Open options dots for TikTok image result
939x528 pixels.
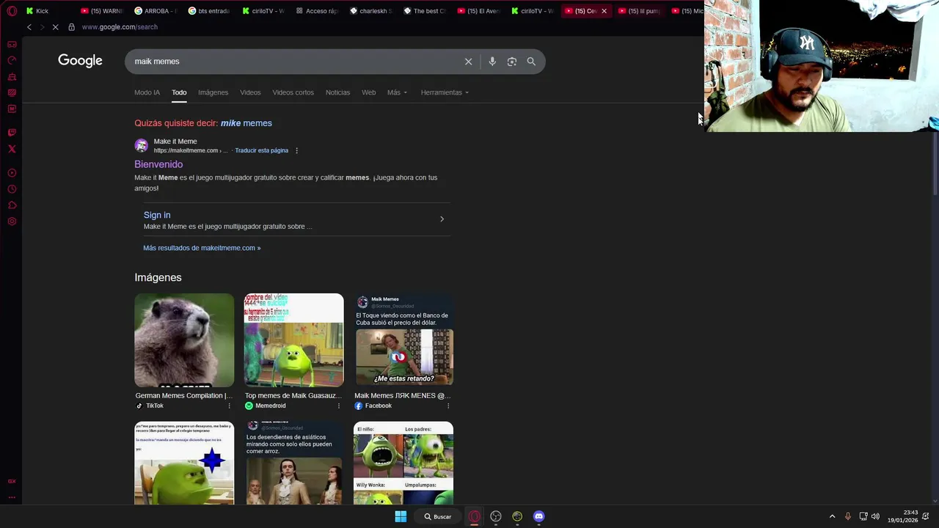point(229,406)
